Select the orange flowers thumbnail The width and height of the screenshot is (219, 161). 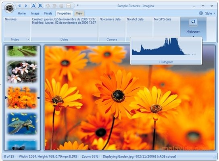coord(22,98)
